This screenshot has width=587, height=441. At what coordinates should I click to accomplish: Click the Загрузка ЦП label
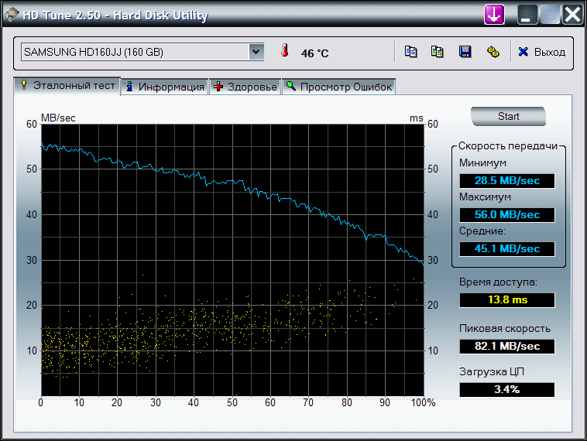492,372
